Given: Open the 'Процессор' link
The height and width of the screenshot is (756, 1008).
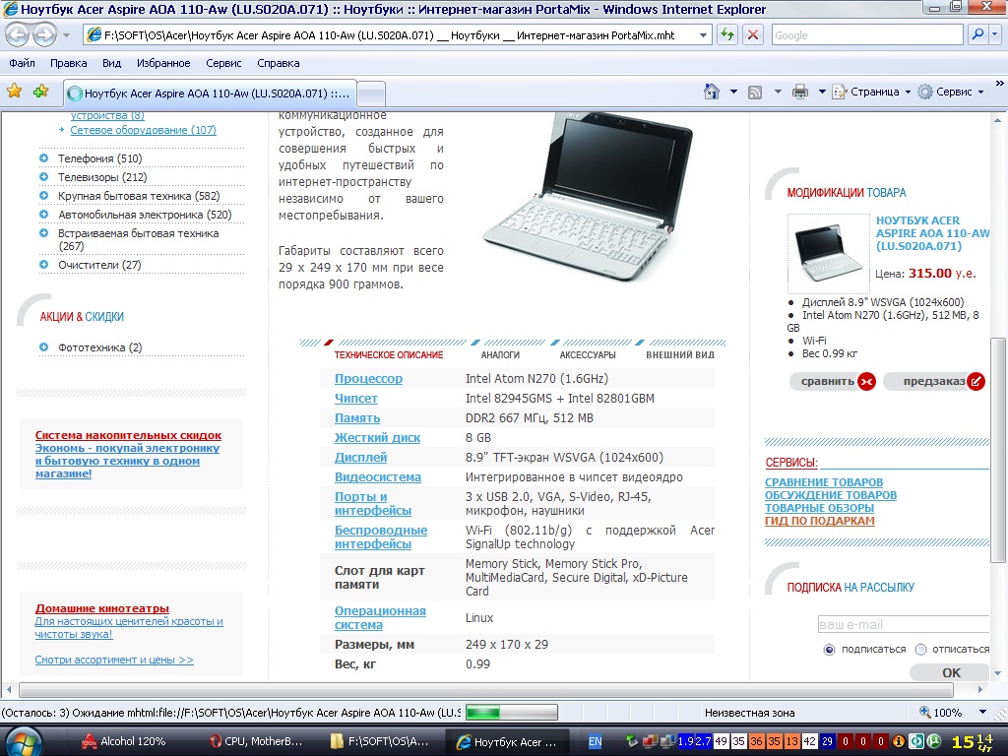Looking at the screenshot, I should coord(368,379).
